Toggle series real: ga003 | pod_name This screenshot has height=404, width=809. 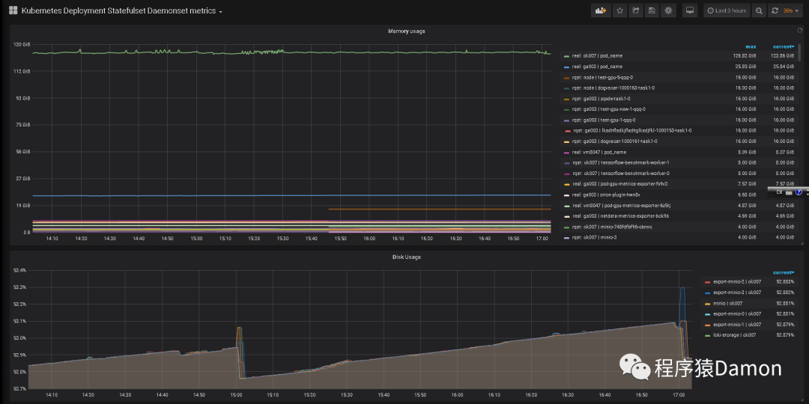596,67
